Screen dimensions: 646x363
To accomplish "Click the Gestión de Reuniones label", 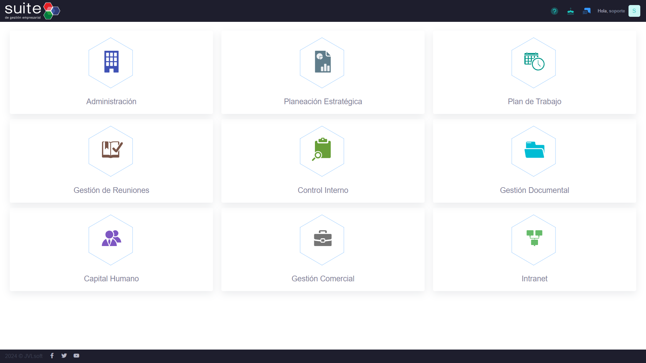I will (x=111, y=190).
